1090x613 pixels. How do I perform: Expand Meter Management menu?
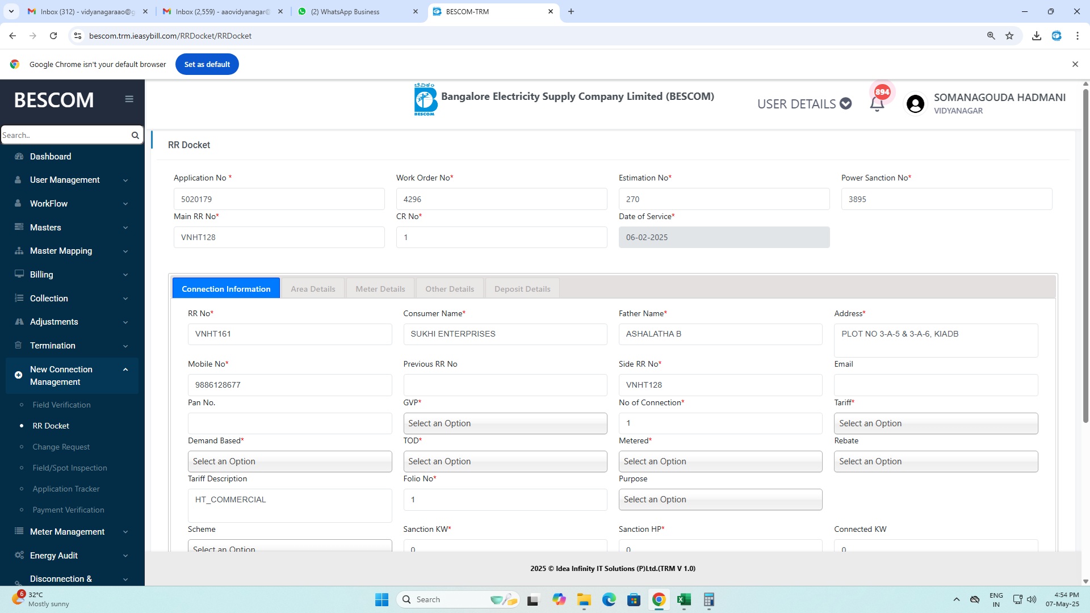72,532
